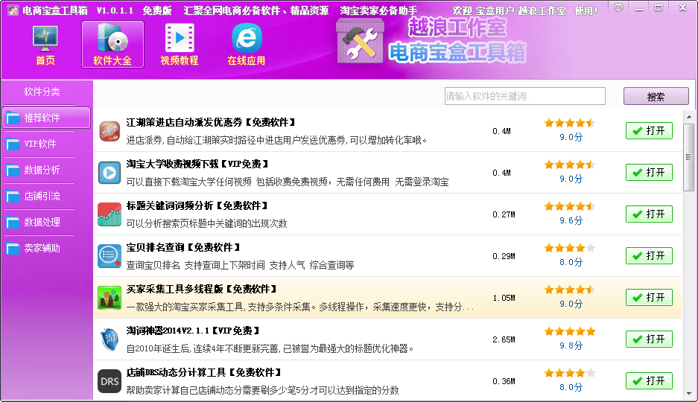Click the hammer and wrench toolbox logo
Image resolution: width=698 pixels, height=402 pixels.
[x=360, y=41]
